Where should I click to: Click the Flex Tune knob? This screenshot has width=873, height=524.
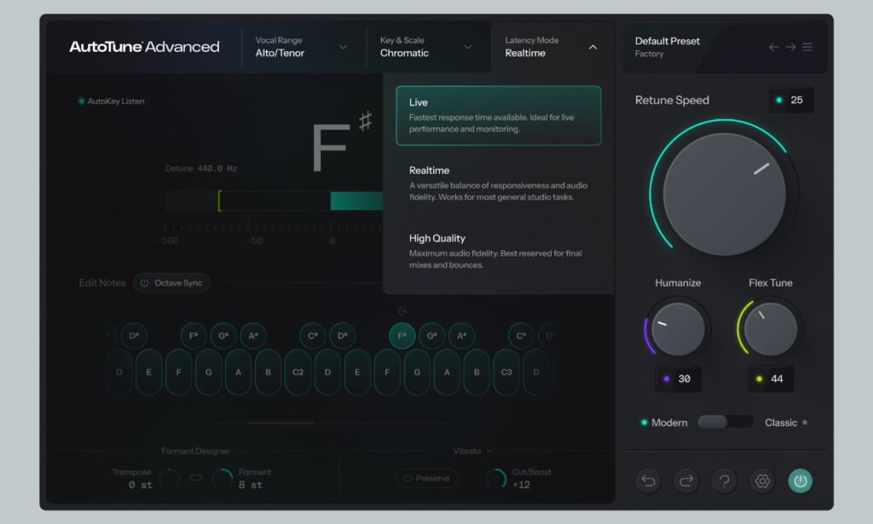click(771, 329)
